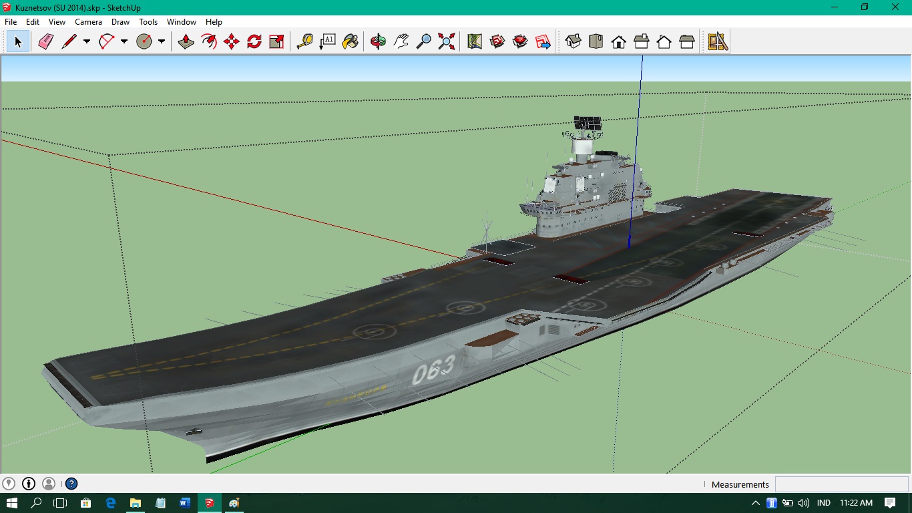Select the Text label tool

tap(327, 41)
